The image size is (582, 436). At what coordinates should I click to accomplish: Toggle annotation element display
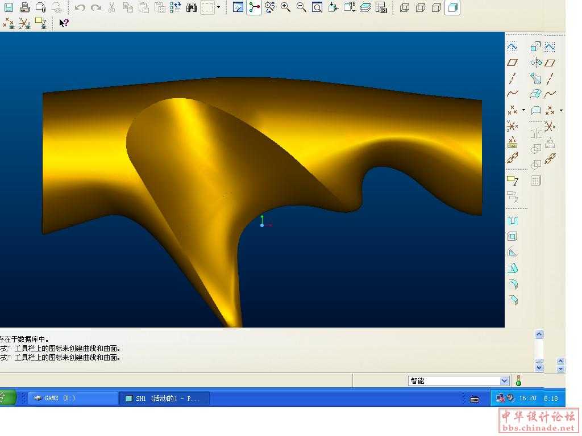coord(40,23)
